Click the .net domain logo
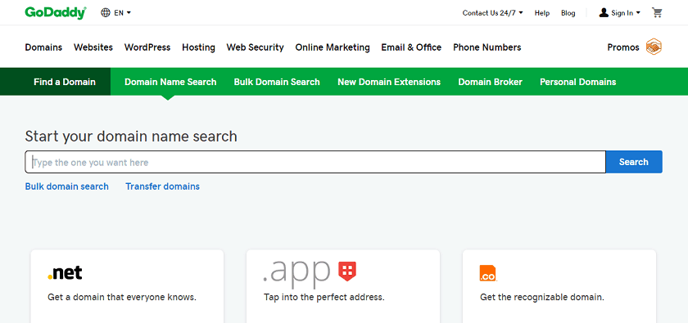 (65, 273)
